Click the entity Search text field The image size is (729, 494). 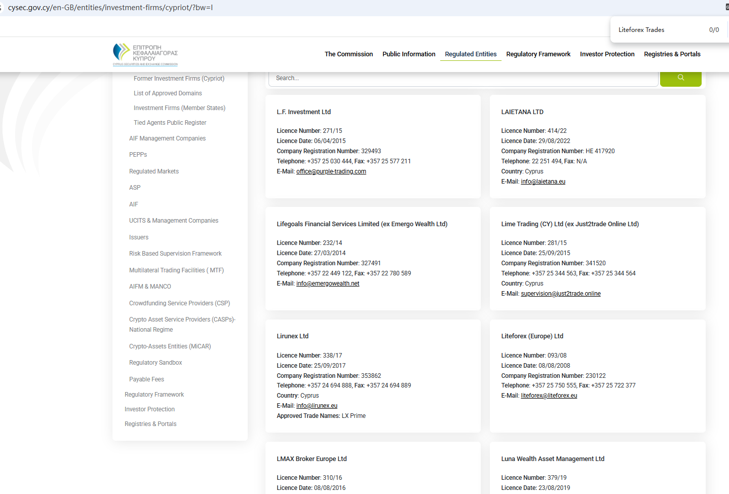pos(463,78)
